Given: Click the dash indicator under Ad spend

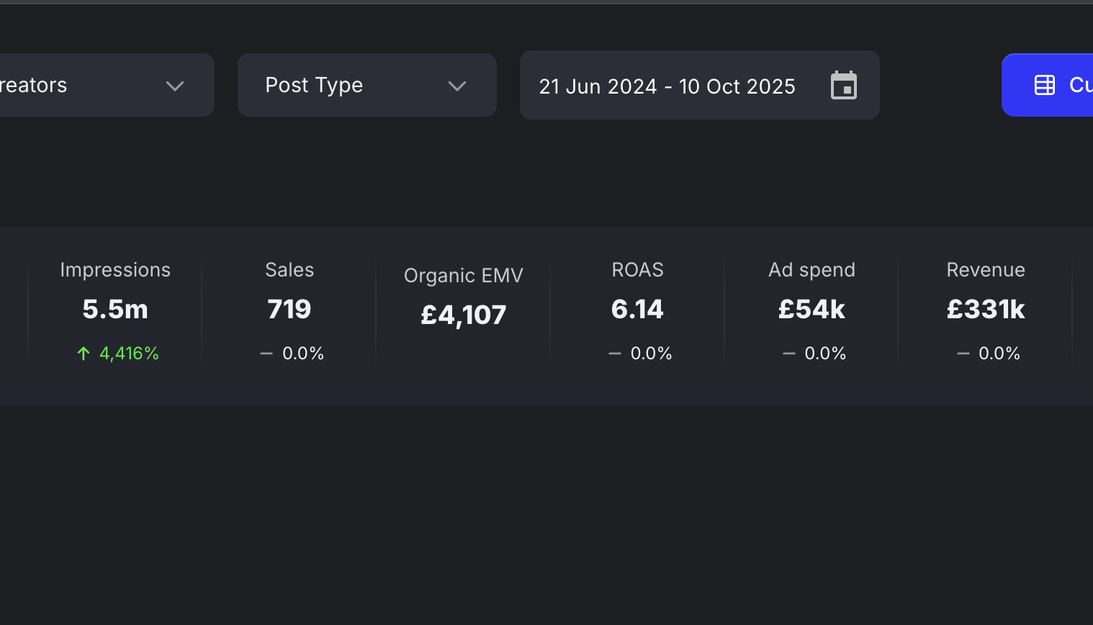Looking at the screenshot, I should click(x=789, y=354).
